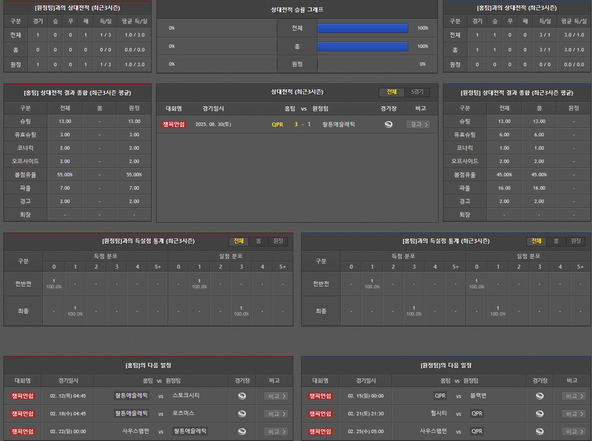Toggle [홈팀]과의 득실점 통계 to 홈
The width and height of the screenshot is (592, 441).
[x=556, y=241]
